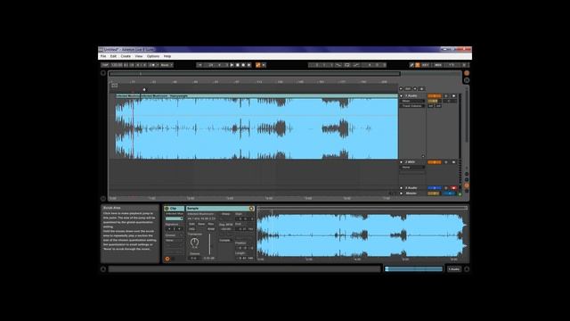Click the Set locator button
This screenshot has width=570, height=321.
[408, 89]
